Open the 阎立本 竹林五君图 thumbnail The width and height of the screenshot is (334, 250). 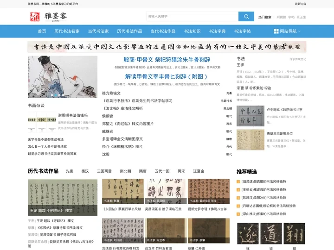166,231
